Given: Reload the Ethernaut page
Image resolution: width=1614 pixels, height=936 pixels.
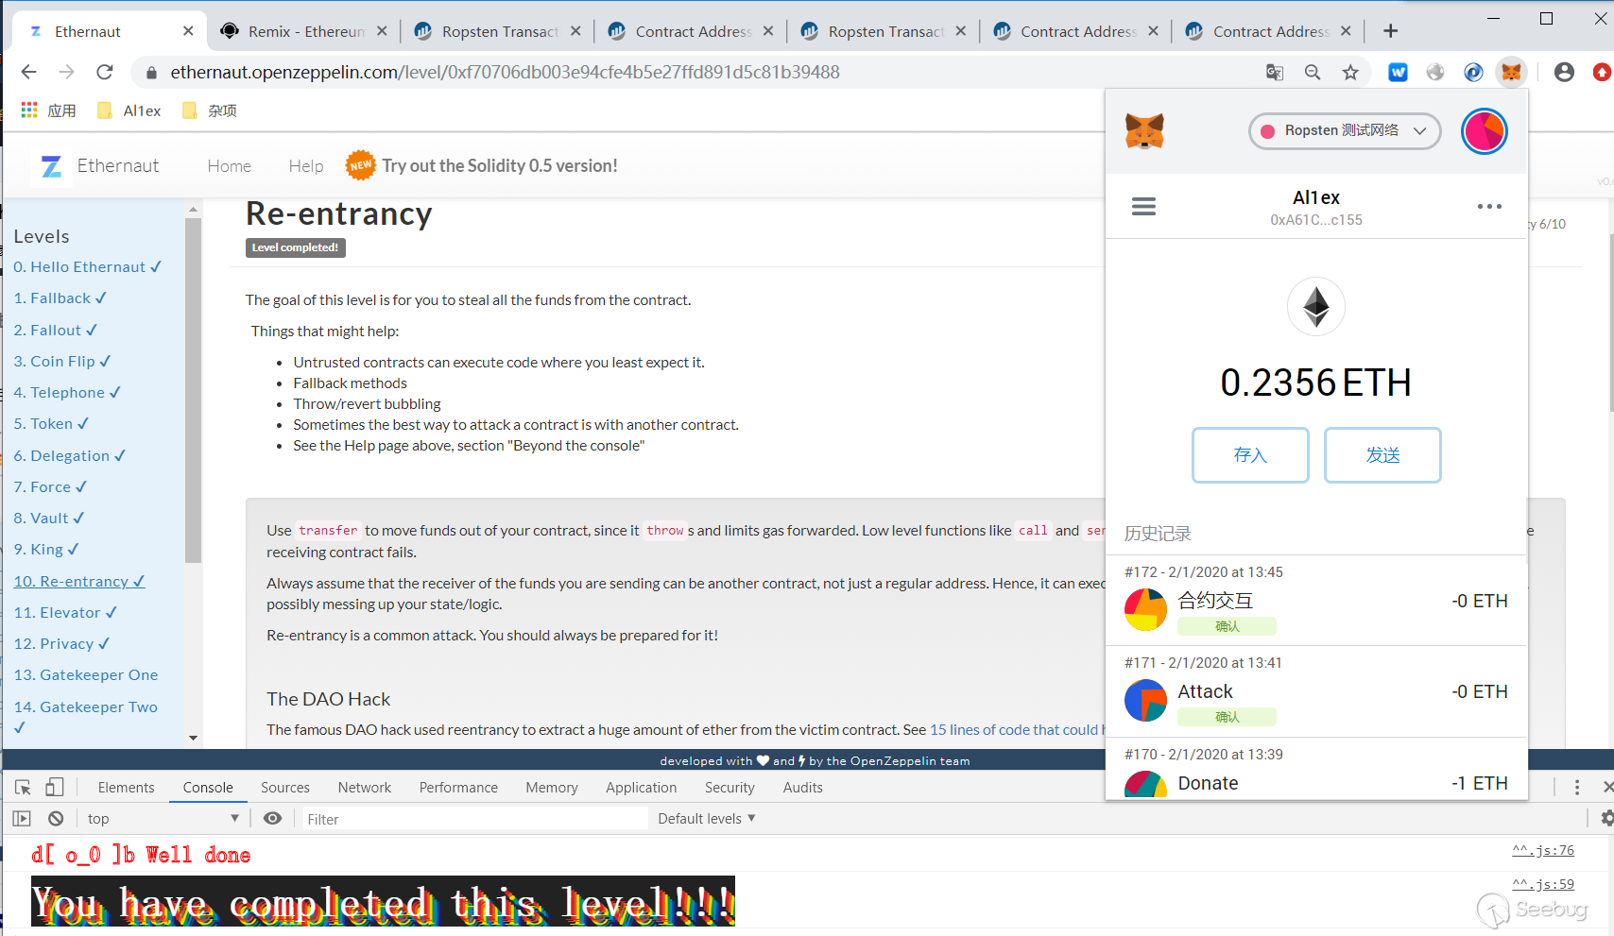Looking at the screenshot, I should point(105,72).
